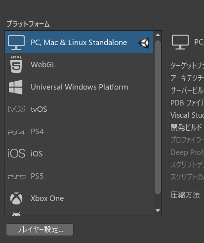Image resolution: width=204 pixels, height=243 pixels.
Task: Select Universal Windows Platform
Action: pos(79,87)
